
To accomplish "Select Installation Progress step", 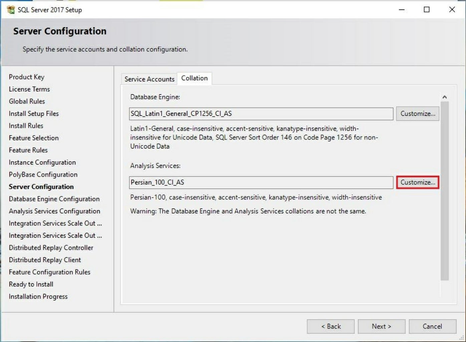I will [x=38, y=296].
